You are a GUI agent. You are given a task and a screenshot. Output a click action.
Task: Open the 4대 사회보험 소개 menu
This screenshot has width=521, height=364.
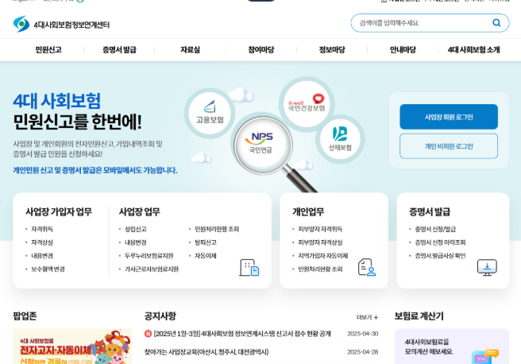click(473, 50)
